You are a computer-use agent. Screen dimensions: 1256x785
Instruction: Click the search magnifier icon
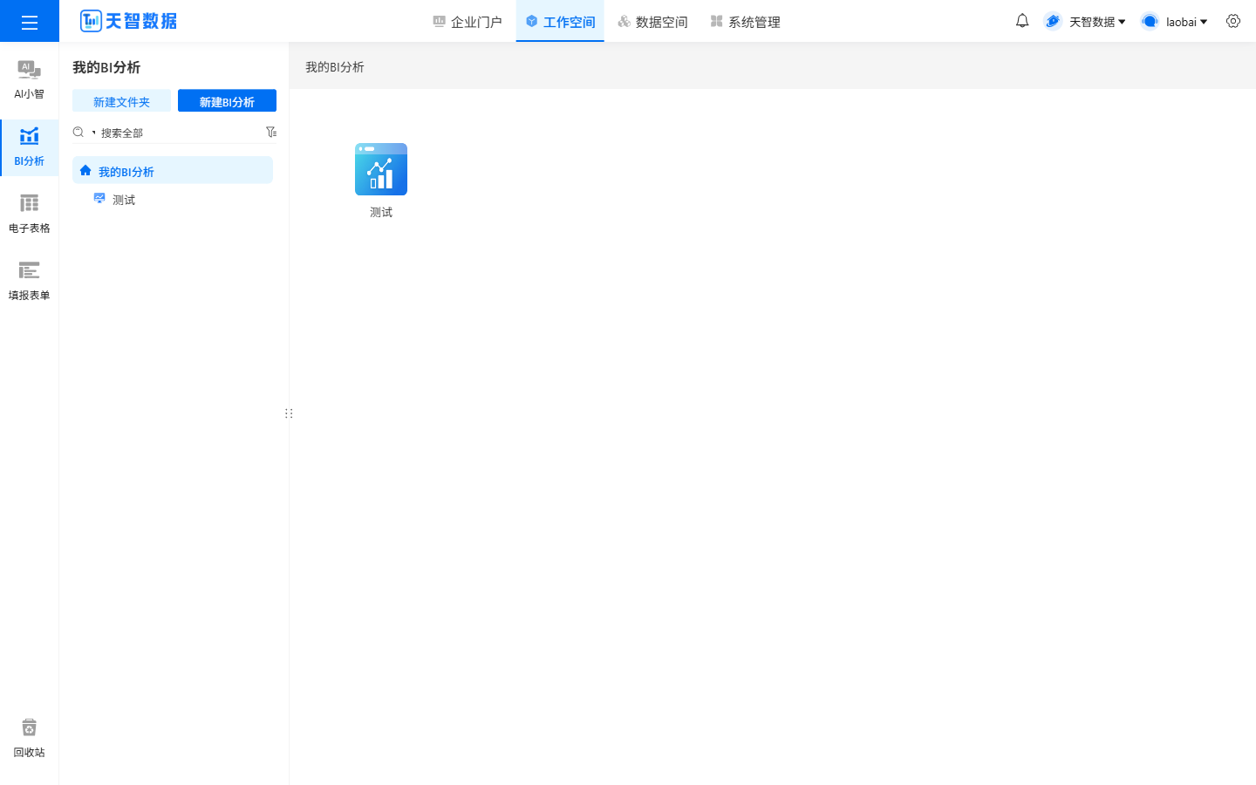point(78,133)
